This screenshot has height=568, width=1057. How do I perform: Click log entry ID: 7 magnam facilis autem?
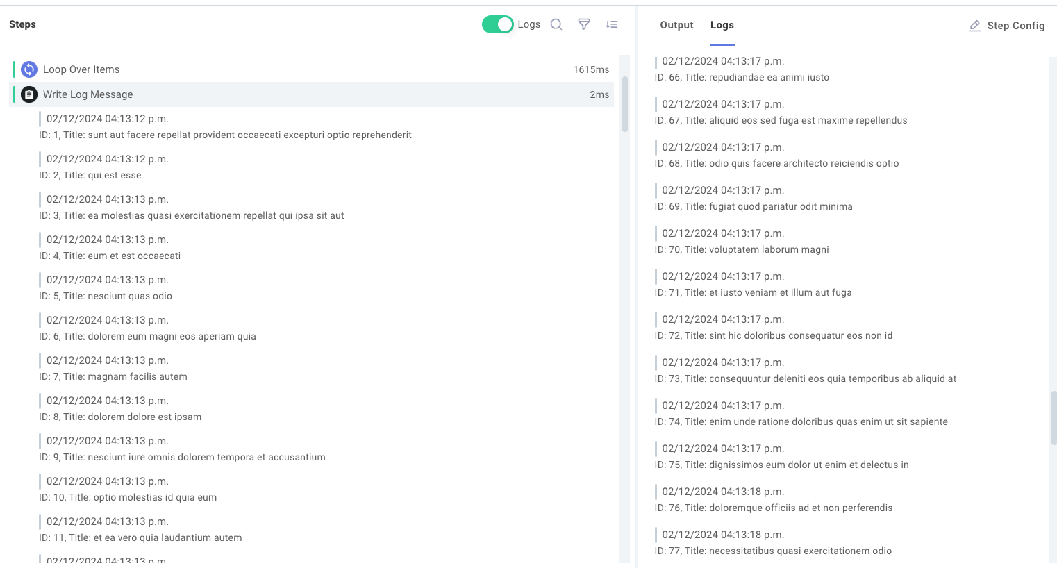113,376
